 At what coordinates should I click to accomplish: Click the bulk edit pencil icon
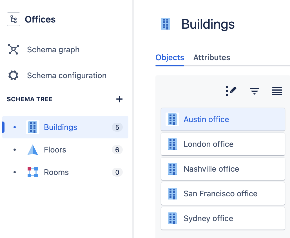pos(231,91)
